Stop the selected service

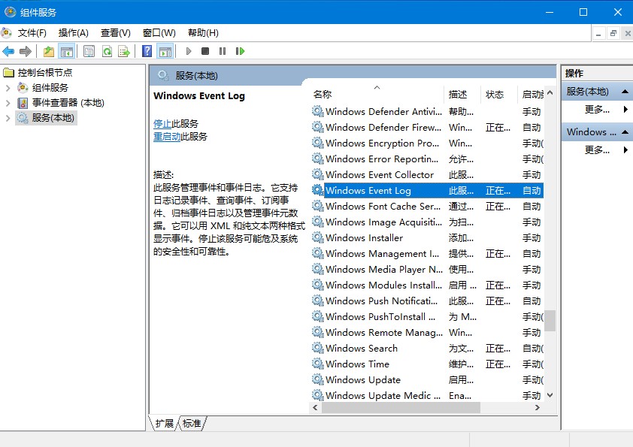[x=206, y=50]
